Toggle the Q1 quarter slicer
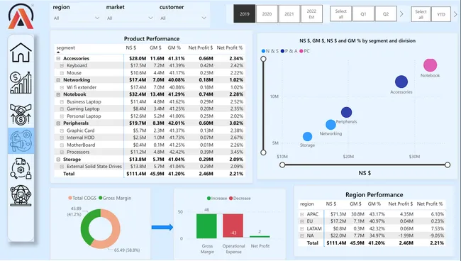 [363, 13]
